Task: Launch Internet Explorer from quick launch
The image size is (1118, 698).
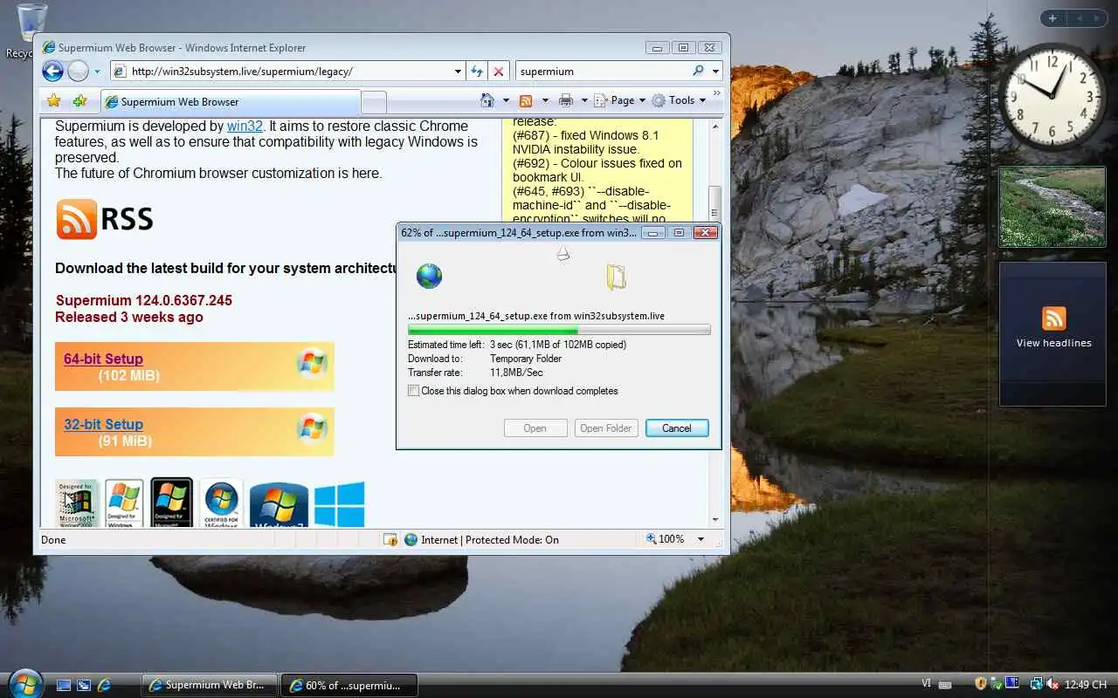Action: pos(104,686)
